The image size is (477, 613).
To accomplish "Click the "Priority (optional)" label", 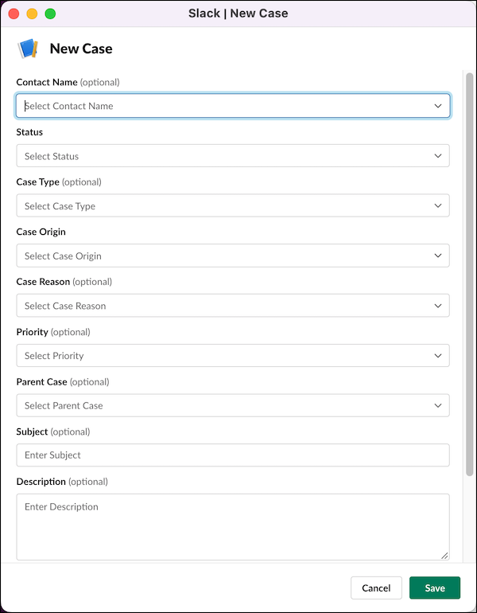I will [x=53, y=332].
